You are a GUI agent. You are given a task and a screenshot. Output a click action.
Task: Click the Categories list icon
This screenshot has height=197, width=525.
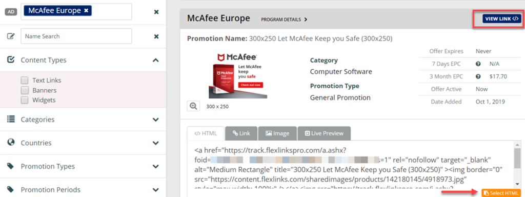(x=11, y=119)
